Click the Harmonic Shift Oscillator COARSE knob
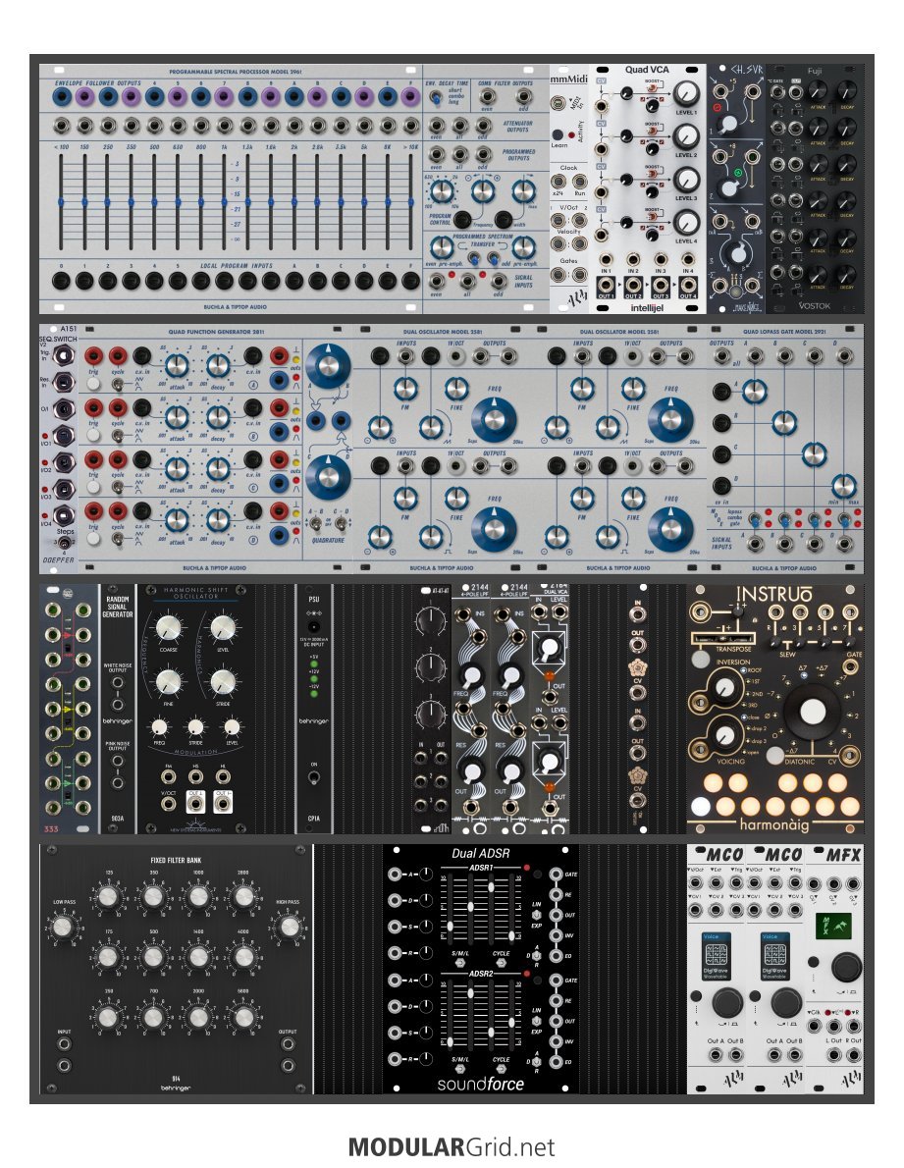904x1168 pixels. (169, 629)
